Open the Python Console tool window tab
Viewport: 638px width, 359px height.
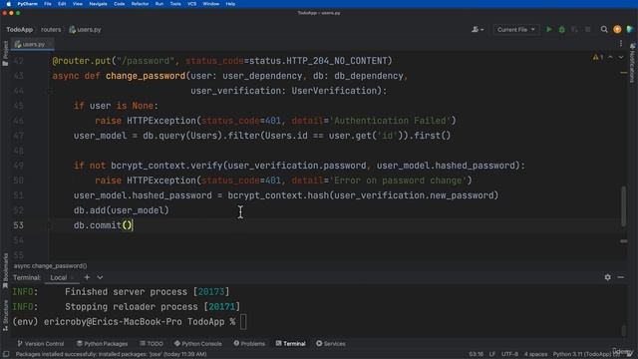tap(198, 343)
